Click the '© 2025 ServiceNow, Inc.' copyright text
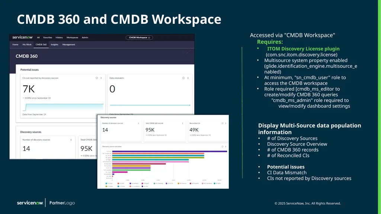The width and height of the screenshot is (381, 214). (308, 203)
